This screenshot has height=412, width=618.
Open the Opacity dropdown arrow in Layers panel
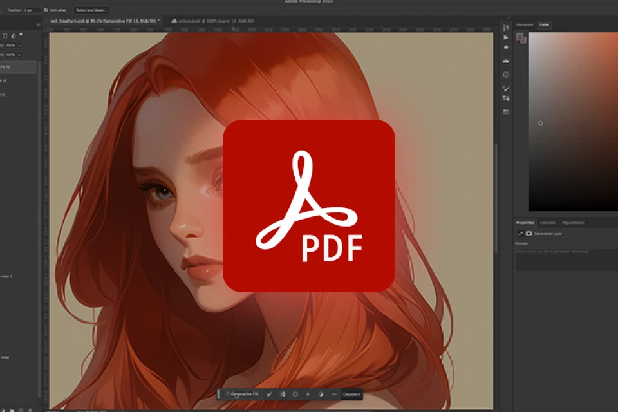(19, 45)
